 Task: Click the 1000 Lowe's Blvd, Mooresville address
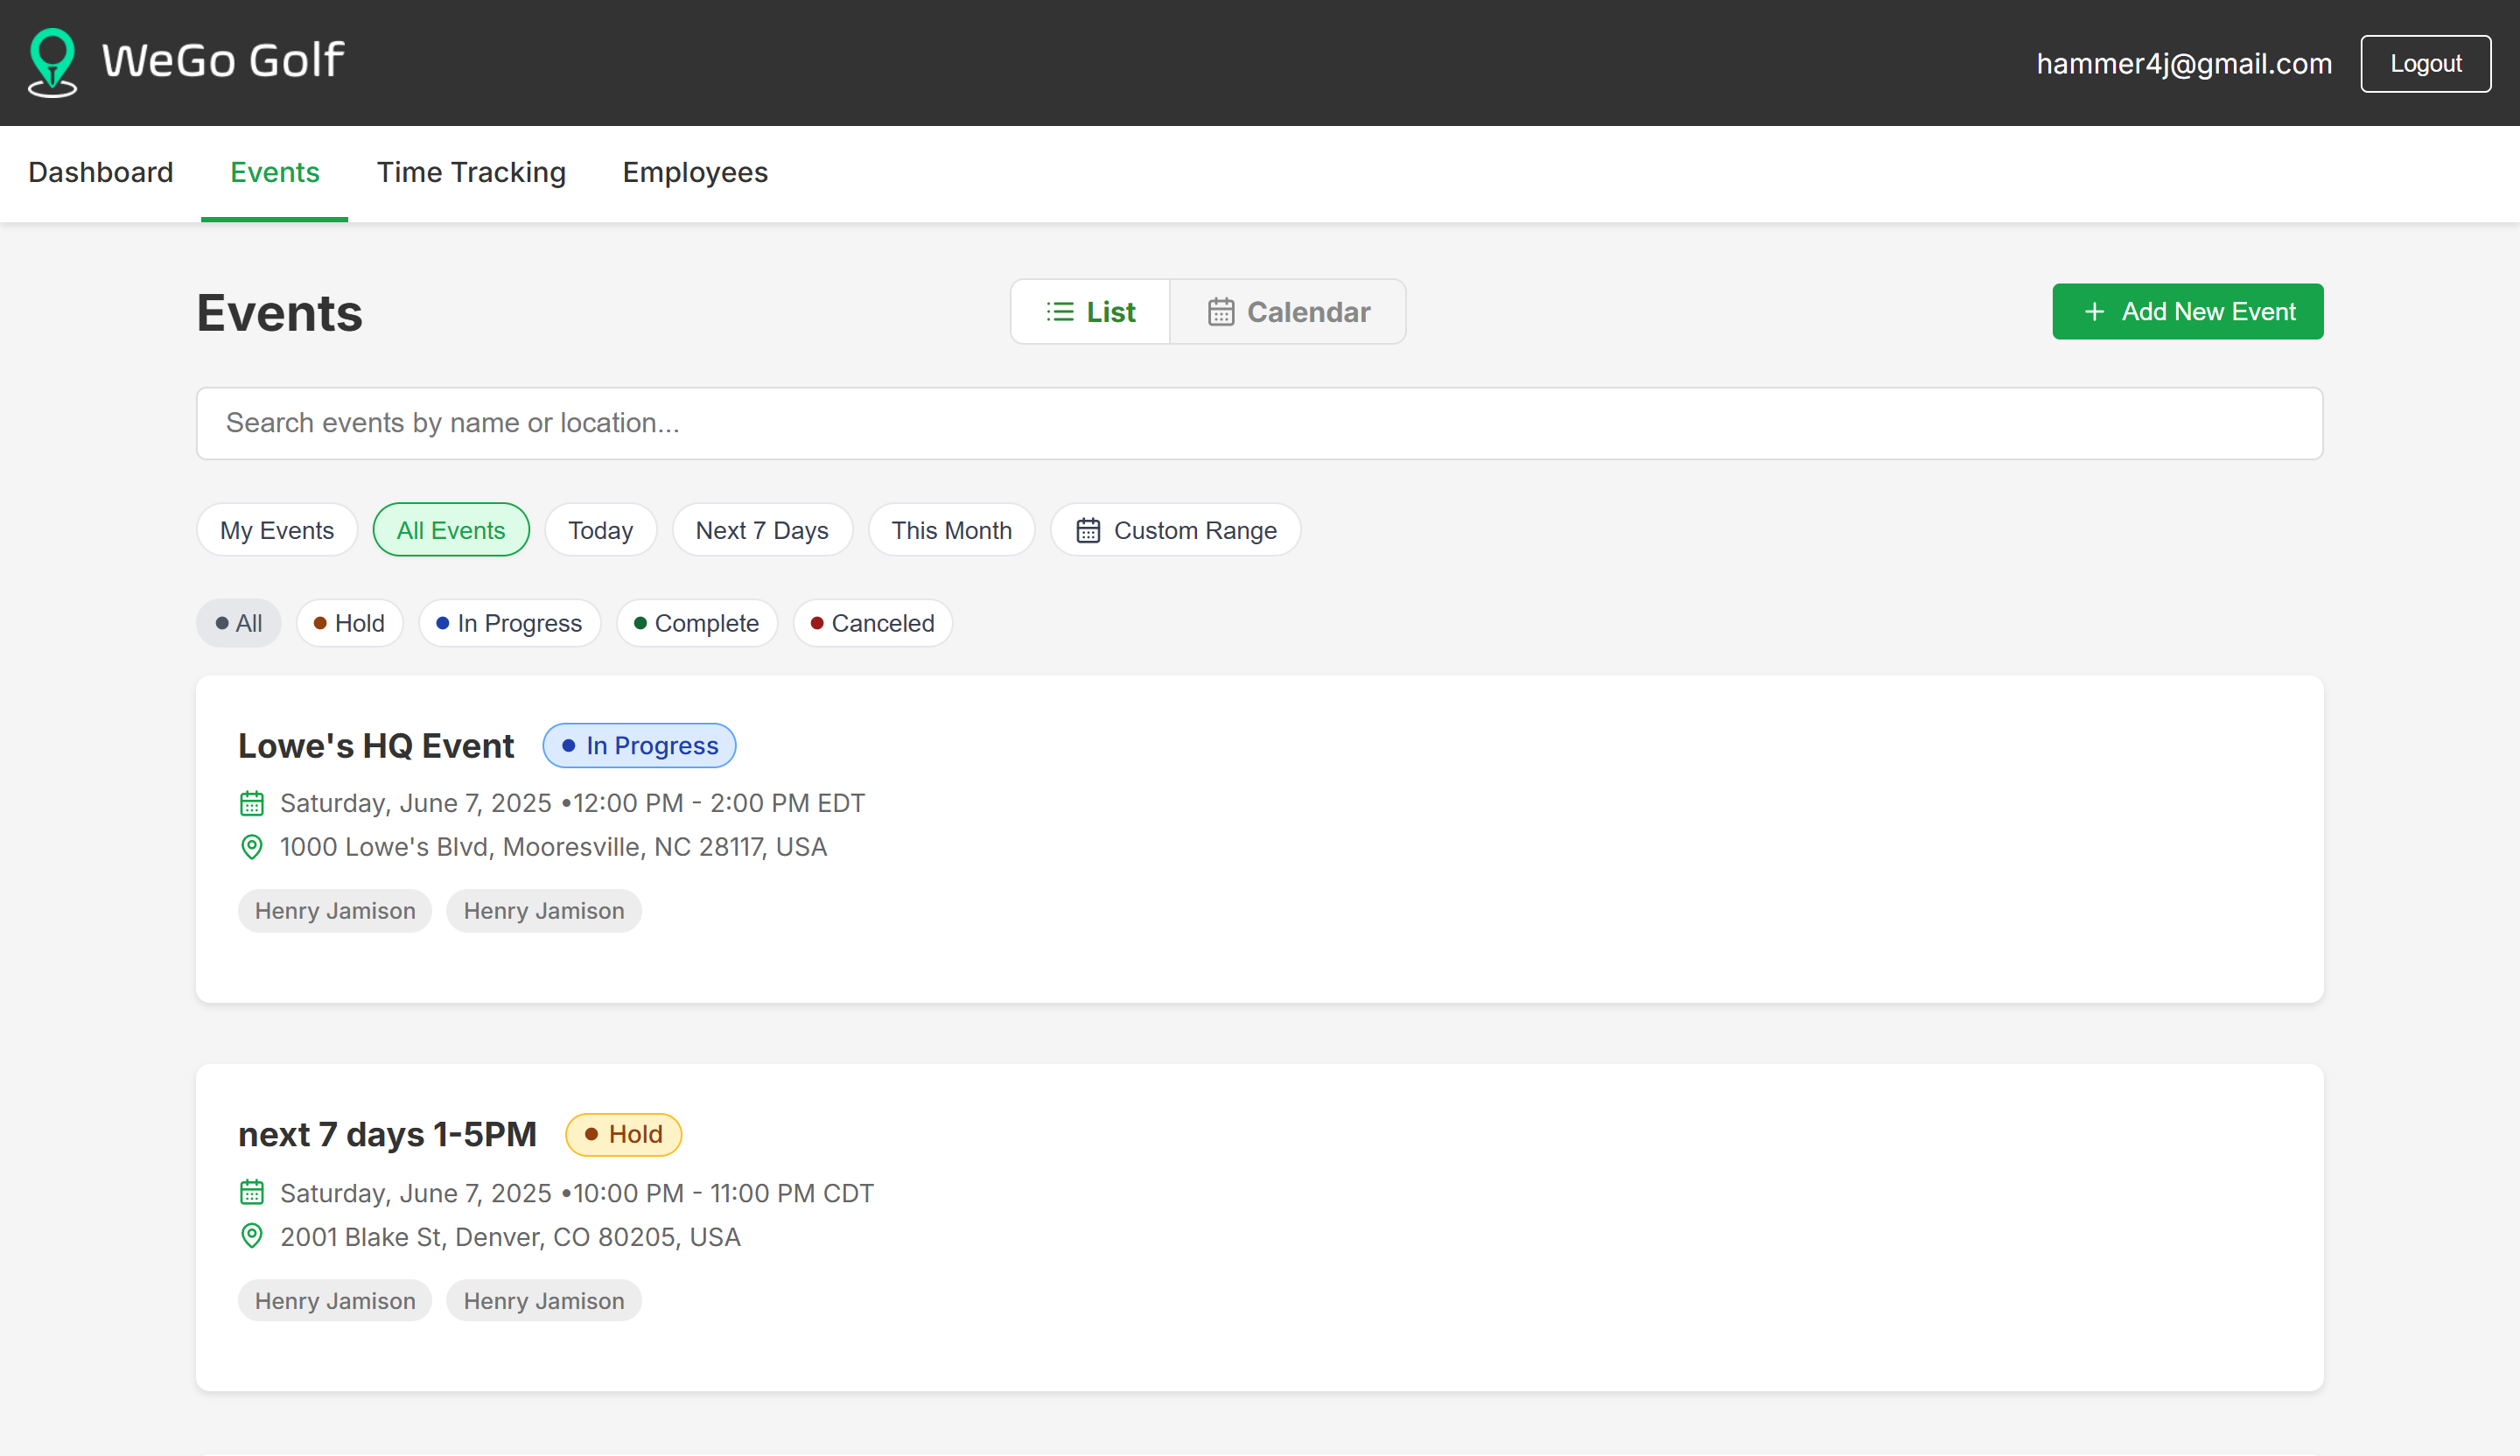[x=553, y=847]
